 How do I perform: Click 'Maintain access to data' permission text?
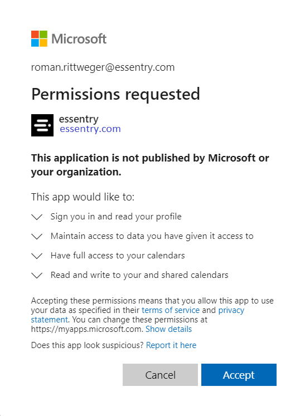pyautogui.click(x=152, y=236)
